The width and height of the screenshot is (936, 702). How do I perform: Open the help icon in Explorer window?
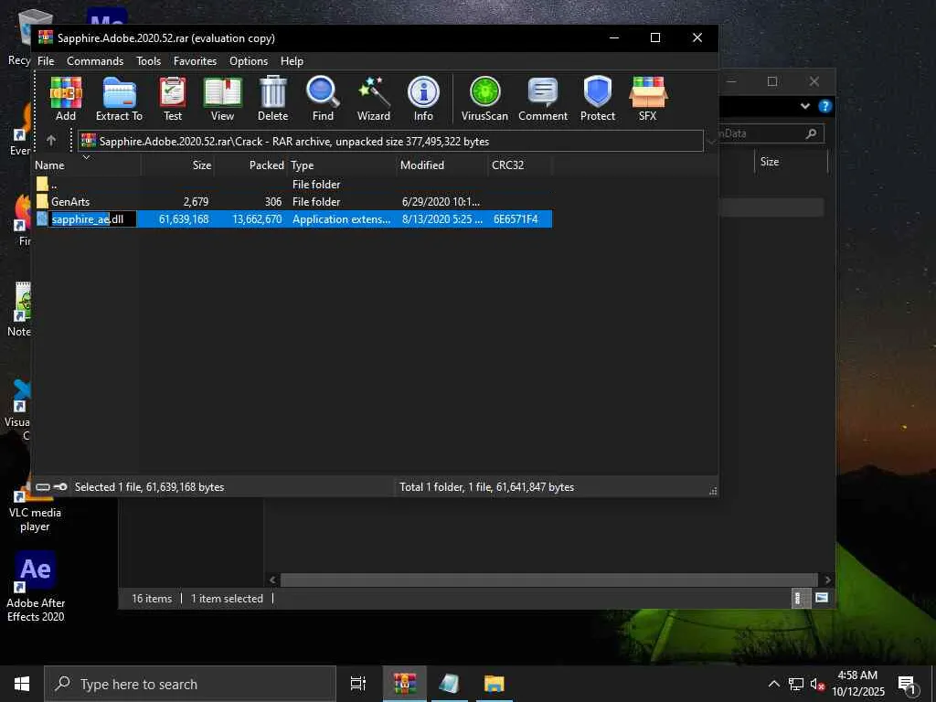click(x=825, y=106)
